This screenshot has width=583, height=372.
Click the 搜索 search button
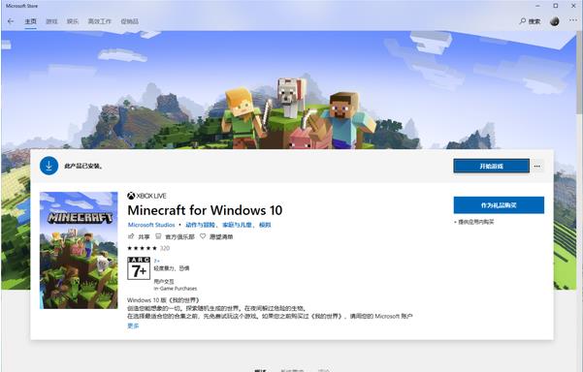coord(530,21)
